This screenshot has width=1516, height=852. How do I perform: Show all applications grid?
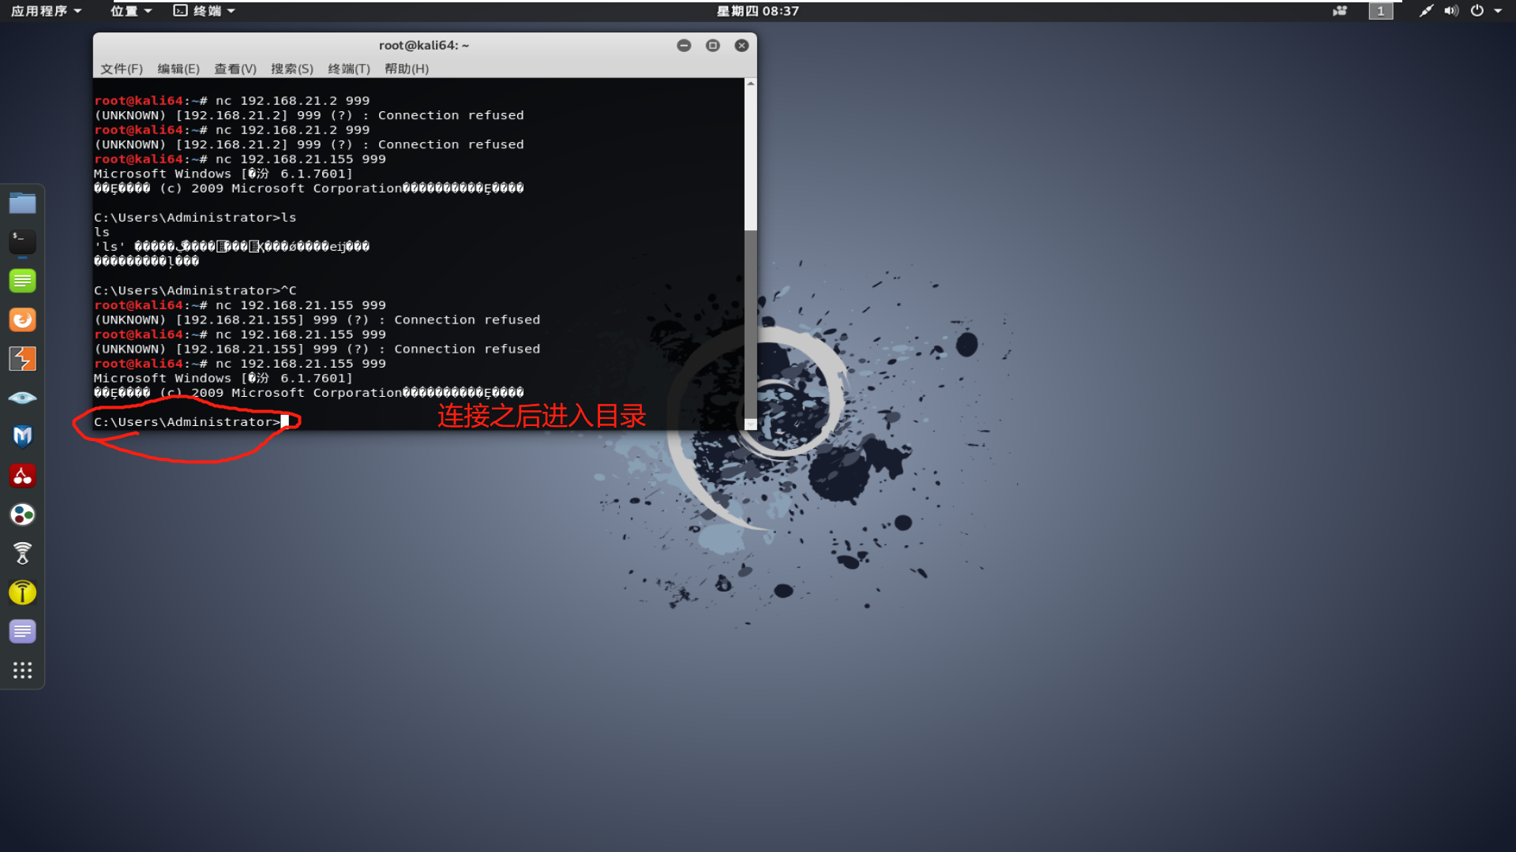pyautogui.click(x=22, y=670)
